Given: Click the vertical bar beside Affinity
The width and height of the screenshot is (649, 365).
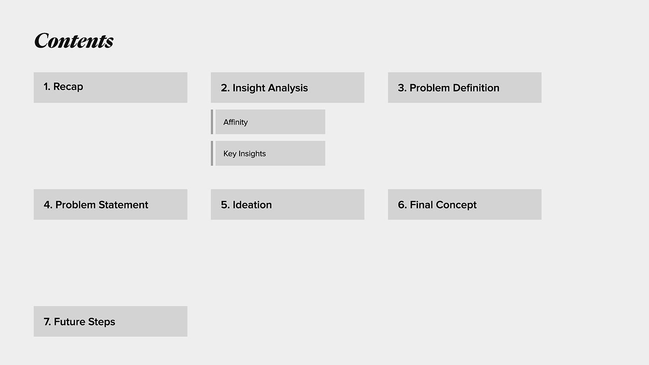Looking at the screenshot, I should point(212,122).
